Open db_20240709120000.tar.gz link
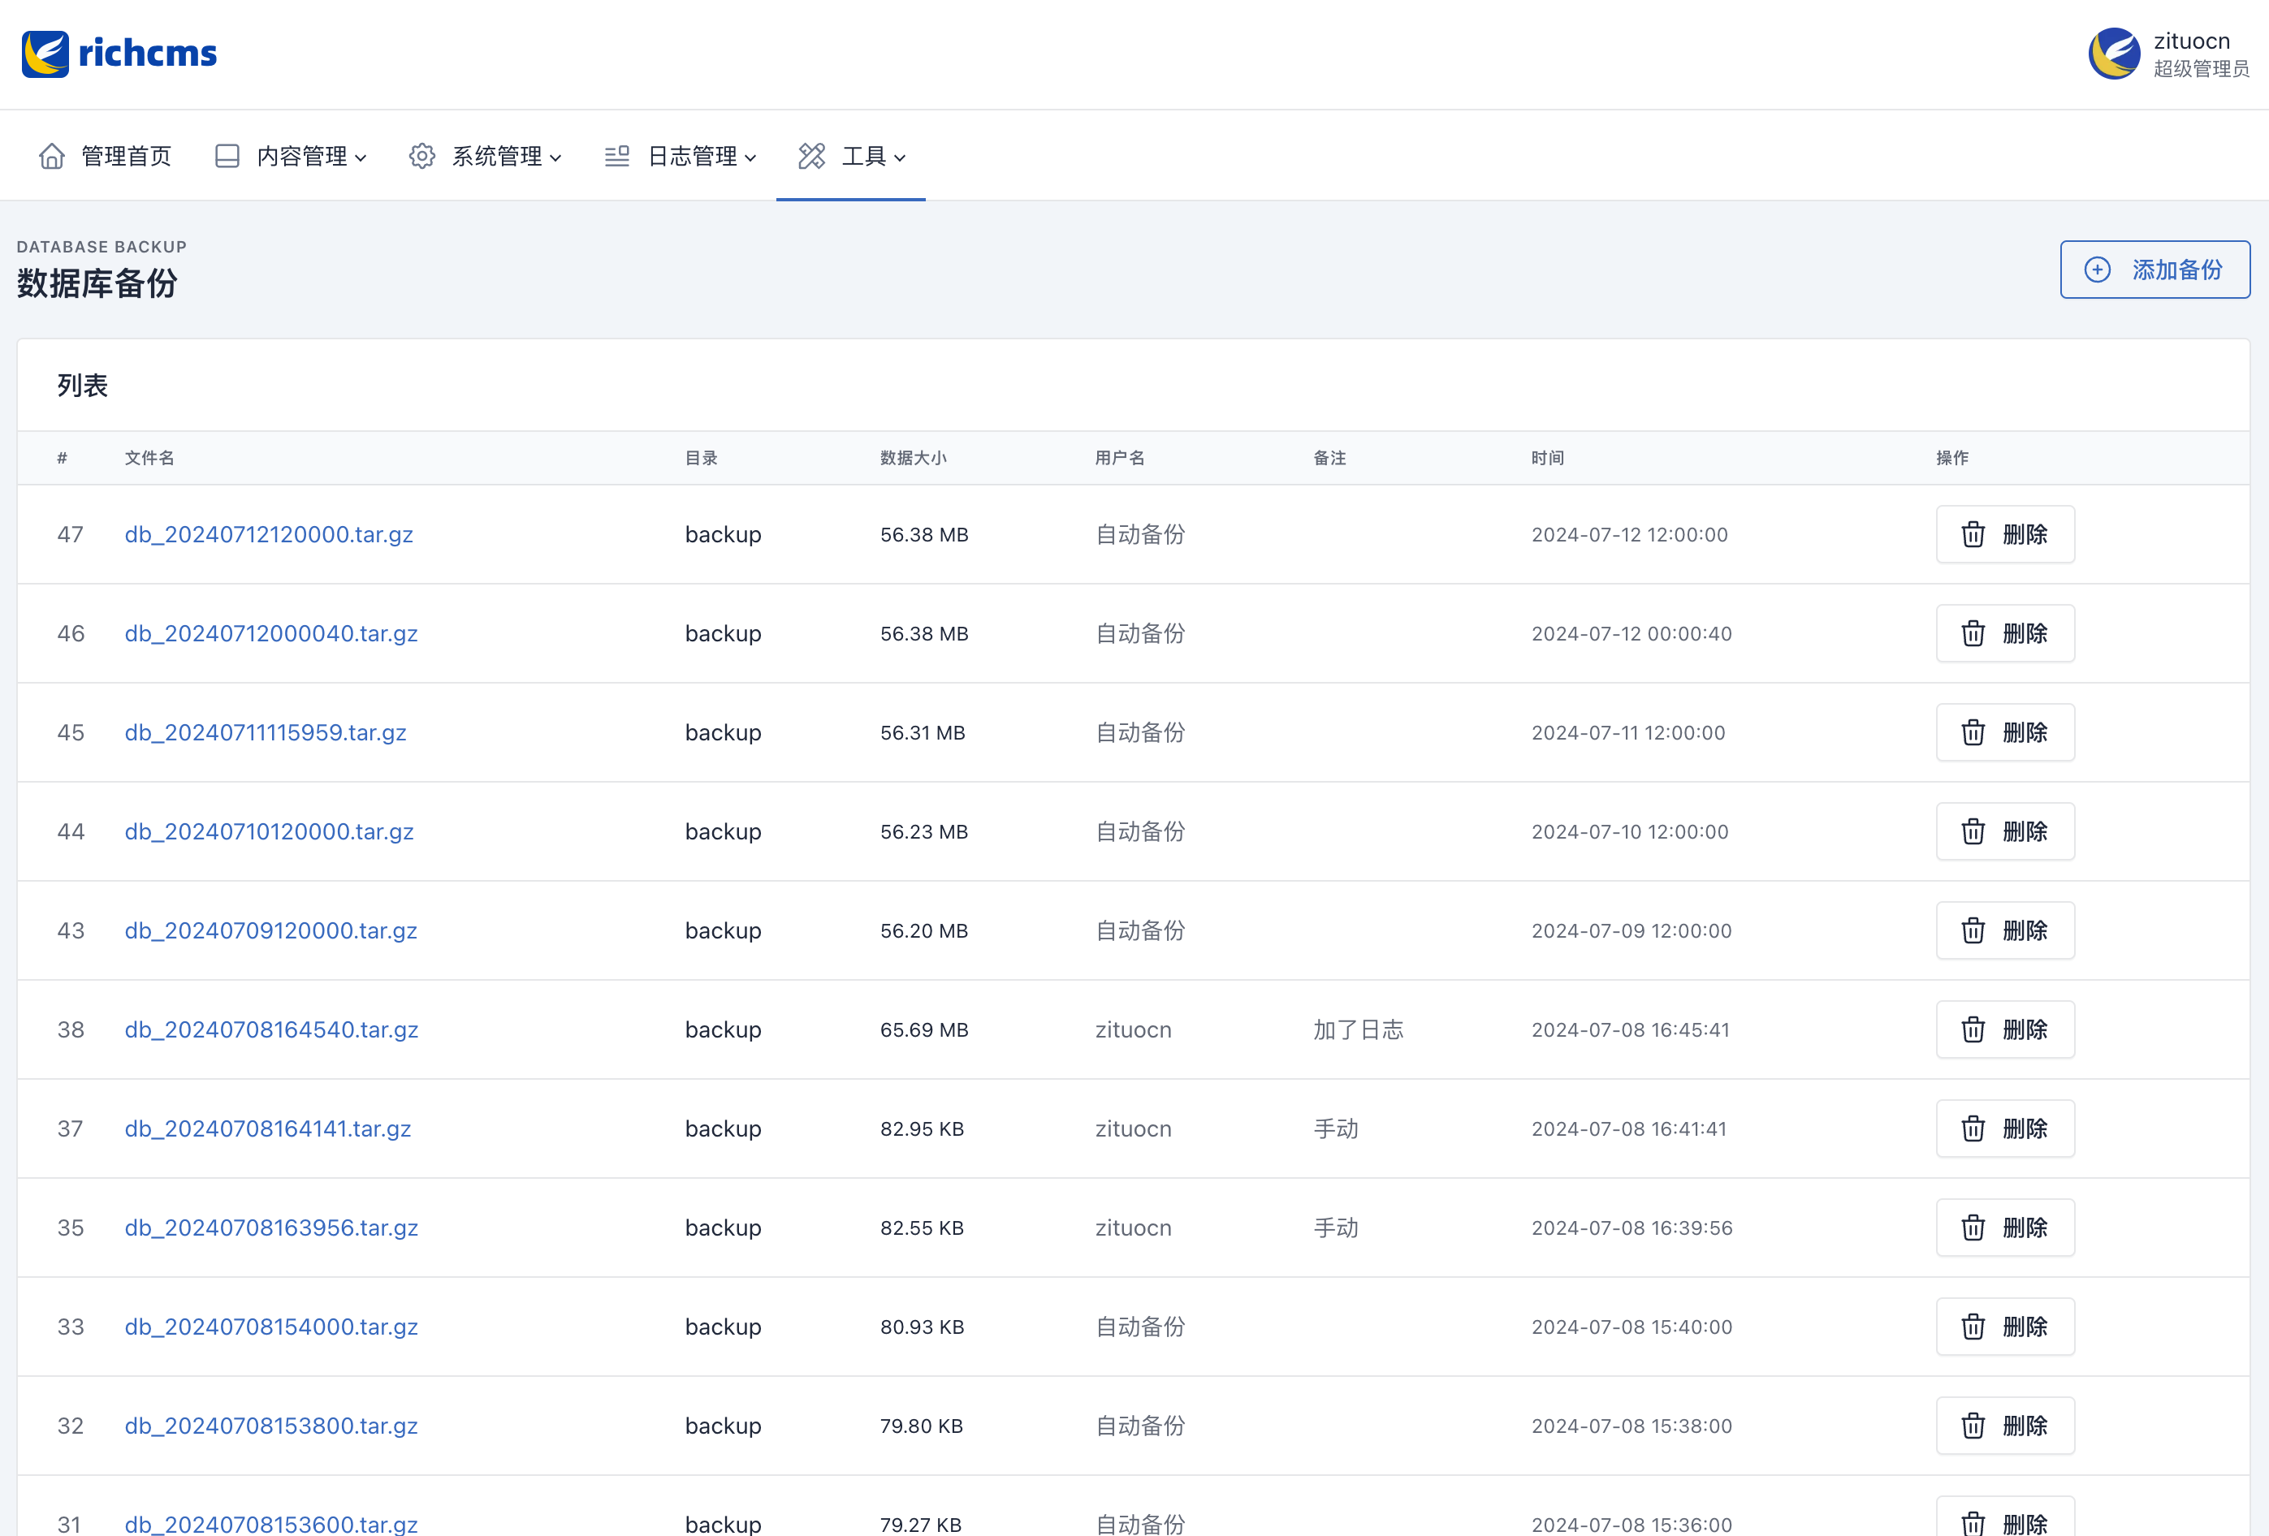The image size is (2269, 1536). [x=270, y=930]
